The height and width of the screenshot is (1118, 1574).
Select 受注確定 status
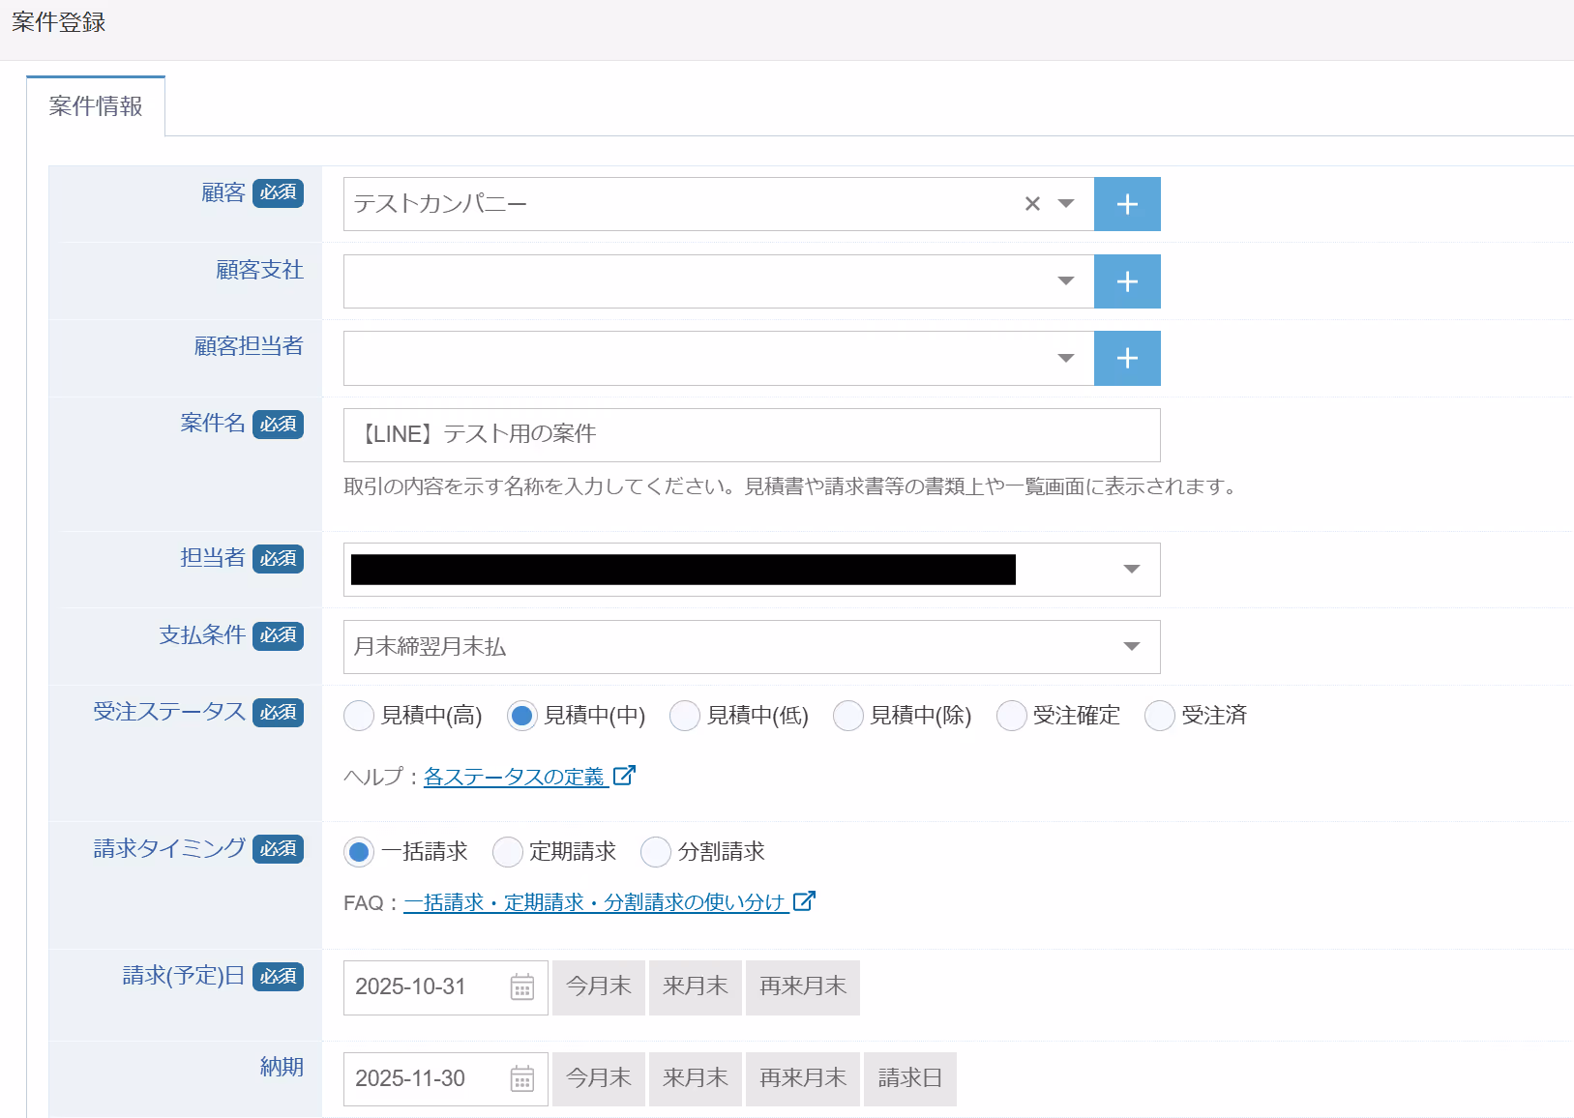1012,716
